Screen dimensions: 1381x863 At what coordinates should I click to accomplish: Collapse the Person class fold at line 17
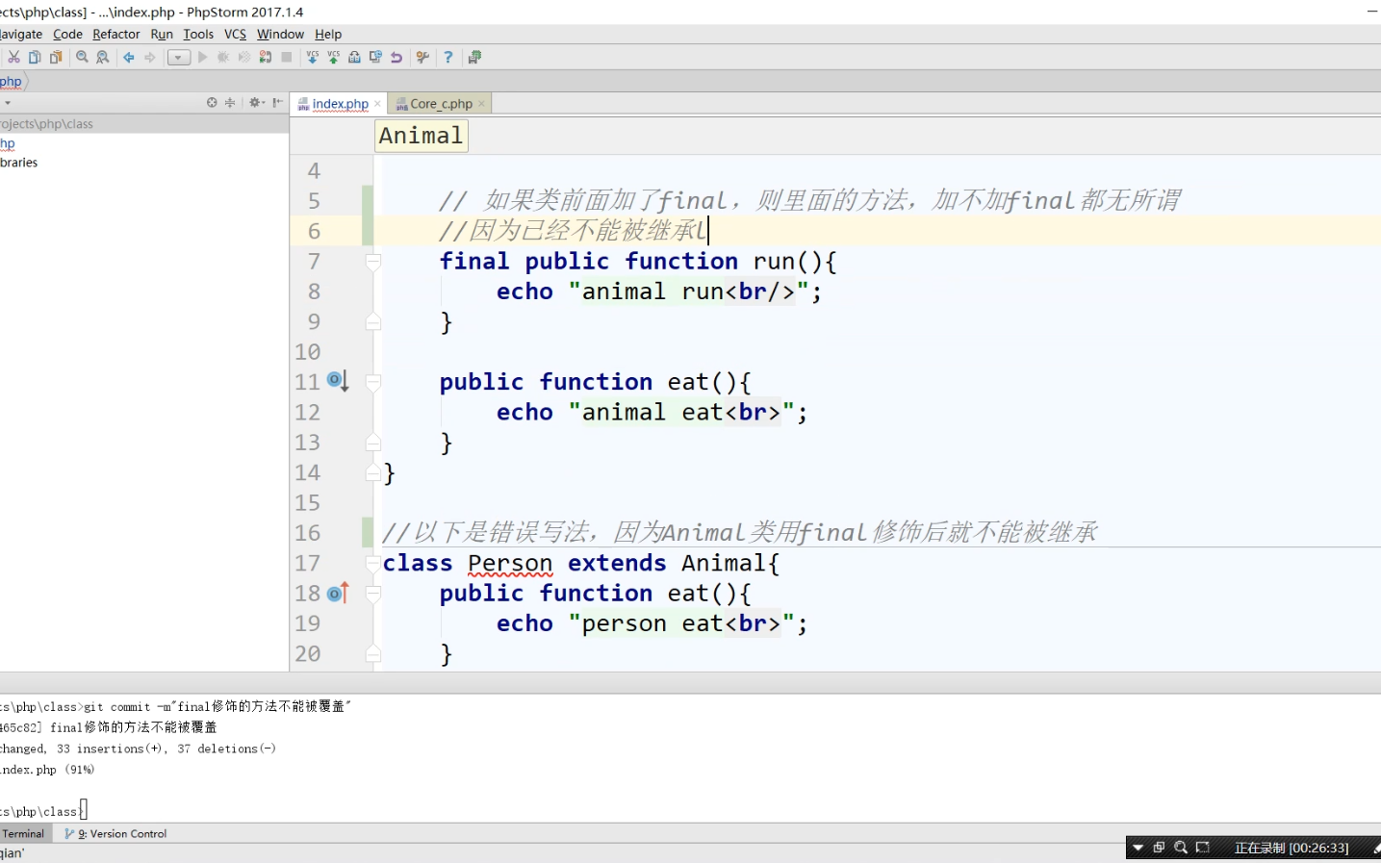[373, 563]
